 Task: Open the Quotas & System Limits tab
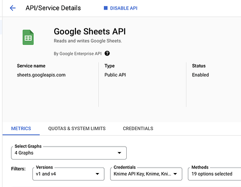tap(77, 129)
